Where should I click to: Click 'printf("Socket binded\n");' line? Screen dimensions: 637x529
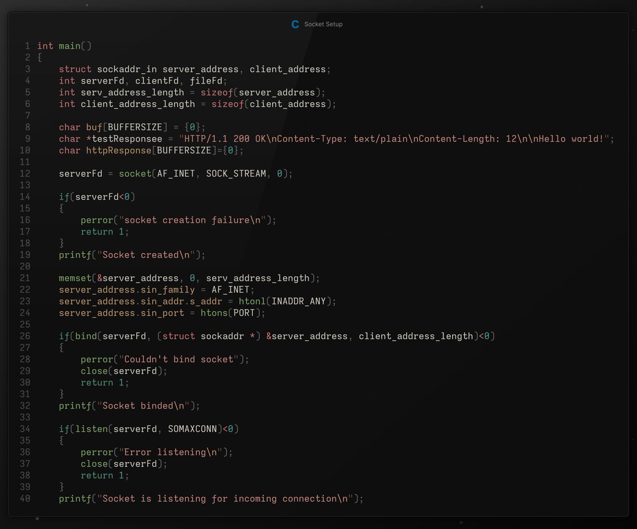[x=130, y=406]
